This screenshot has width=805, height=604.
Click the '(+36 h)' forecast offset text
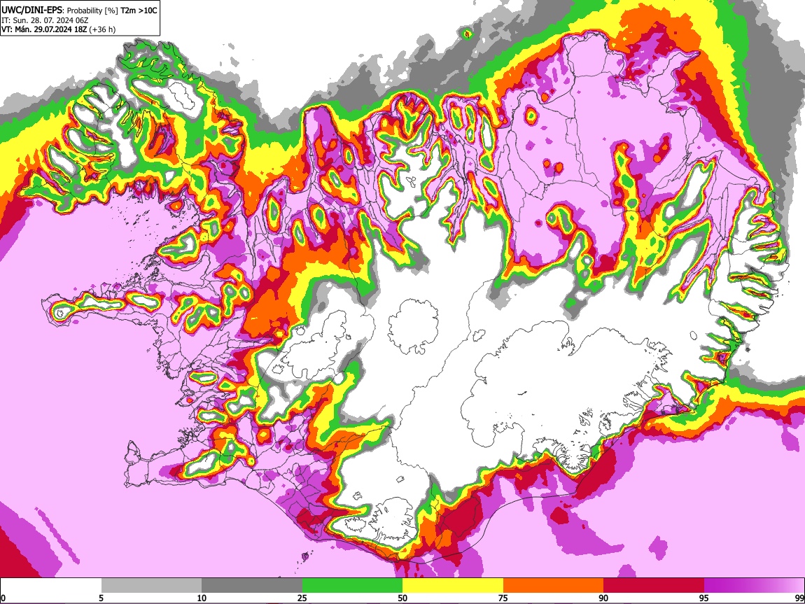[102, 29]
